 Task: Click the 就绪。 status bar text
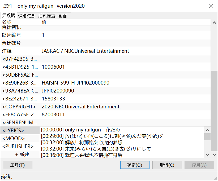[7, 176]
